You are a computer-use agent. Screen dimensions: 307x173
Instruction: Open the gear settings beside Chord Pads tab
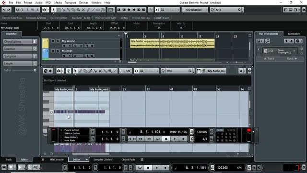142,160
